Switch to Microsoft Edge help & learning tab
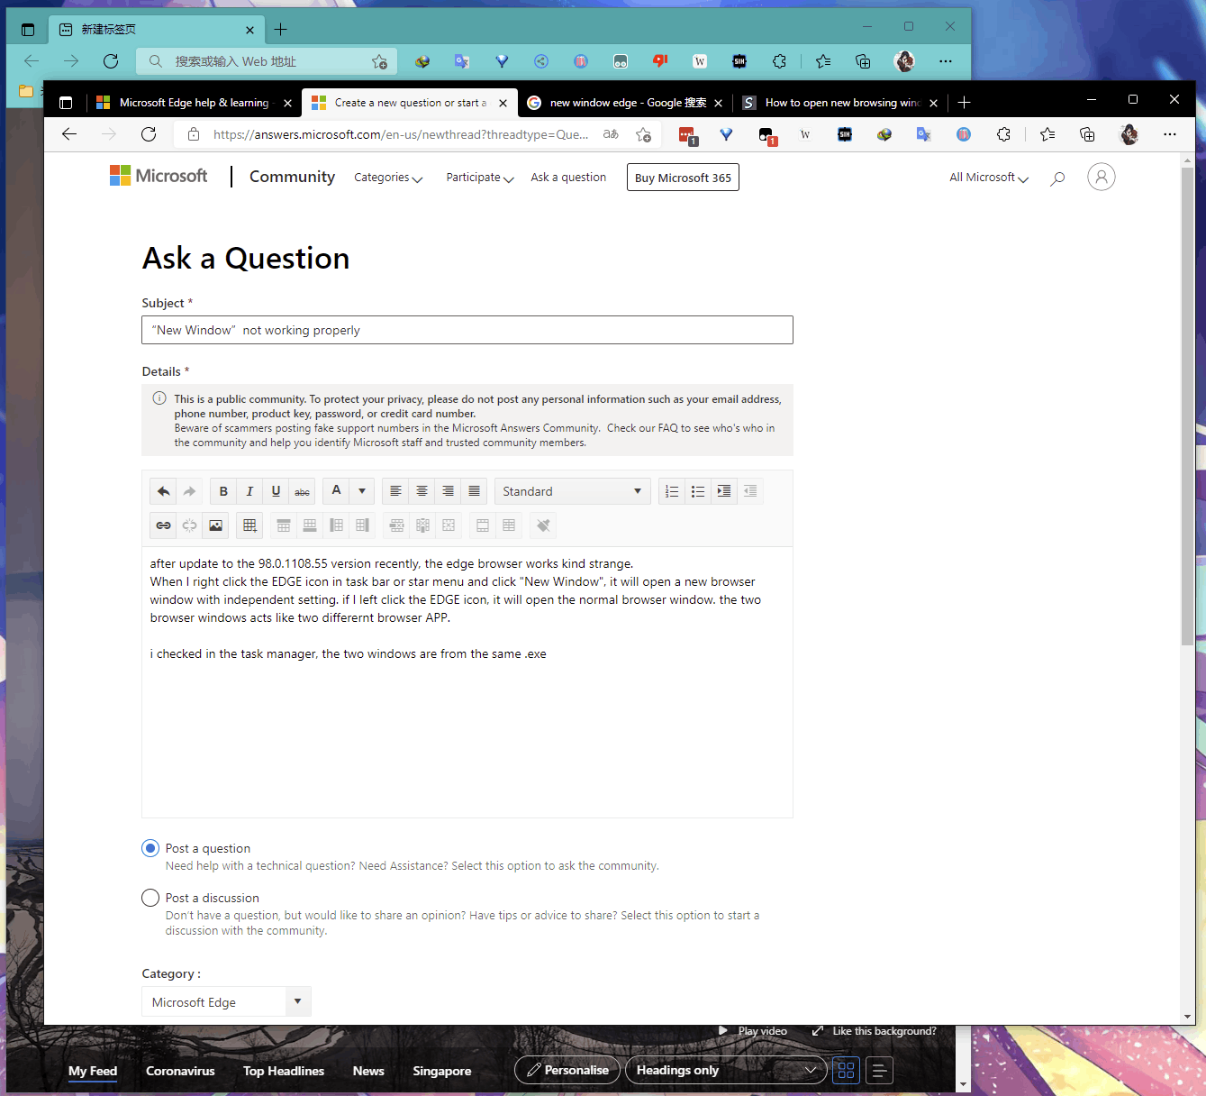The height and width of the screenshot is (1096, 1206). point(195,103)
